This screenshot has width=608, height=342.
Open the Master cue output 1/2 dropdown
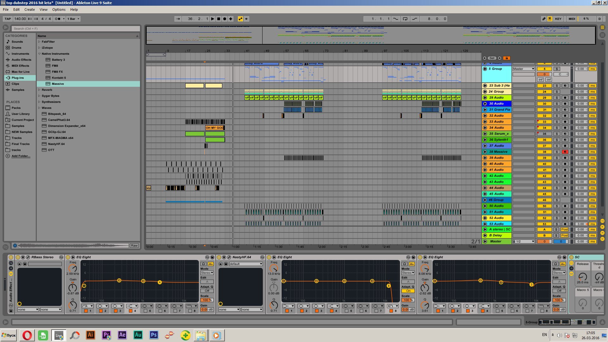point(523,241)
